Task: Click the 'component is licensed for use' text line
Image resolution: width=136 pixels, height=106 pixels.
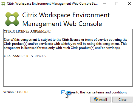Action: tap(62, 48)
